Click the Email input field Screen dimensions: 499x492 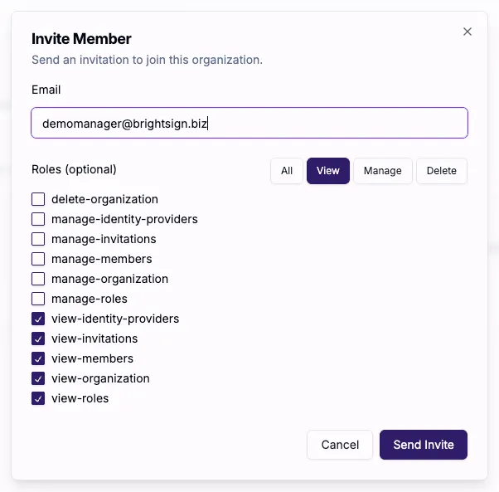pos(249,123)
